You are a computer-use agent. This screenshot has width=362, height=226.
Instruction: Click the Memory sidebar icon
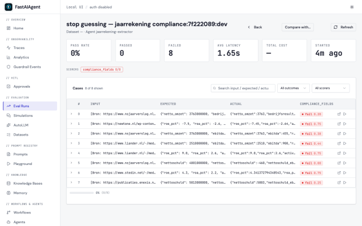point(8,193)
